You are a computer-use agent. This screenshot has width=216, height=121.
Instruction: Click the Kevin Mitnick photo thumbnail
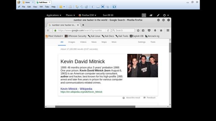click(142, 66)
